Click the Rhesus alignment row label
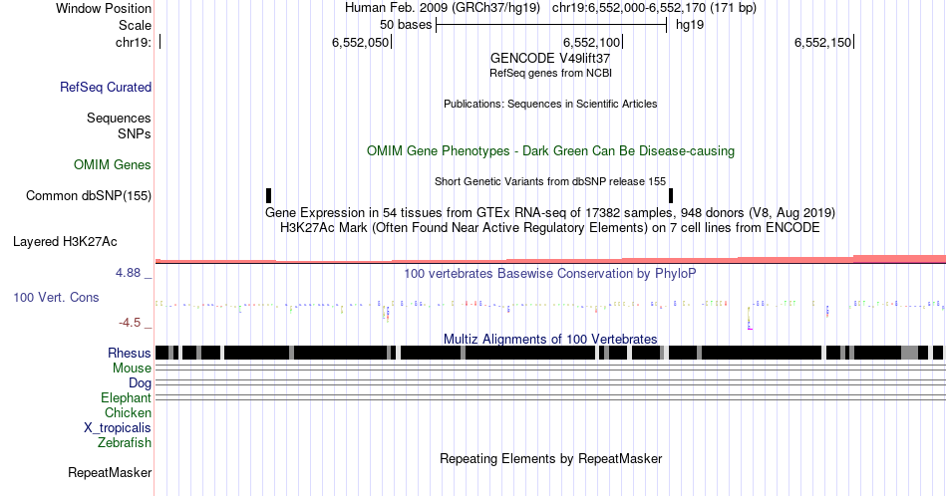 pos(130,353)
